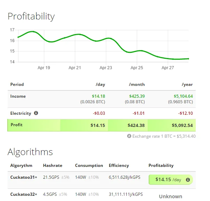Select the Cuckatoo32+ algorithm name
Viewport: 210px width, 201px height.
(24, 194)
